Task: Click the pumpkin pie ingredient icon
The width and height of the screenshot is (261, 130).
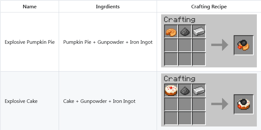Action: tap(171, 32)
